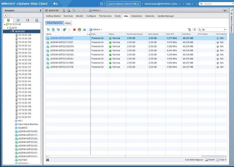
Task: Click Navigator tree scroll-up arrow
Action: 41,24
